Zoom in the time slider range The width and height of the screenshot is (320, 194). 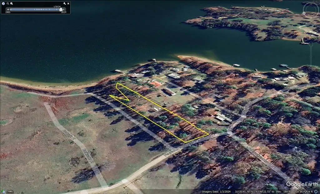12,3
